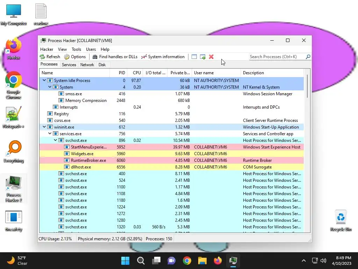Open the weather widget showing 52°F Clear
This screenshot has width=358, height=269.
click(17, 261)
